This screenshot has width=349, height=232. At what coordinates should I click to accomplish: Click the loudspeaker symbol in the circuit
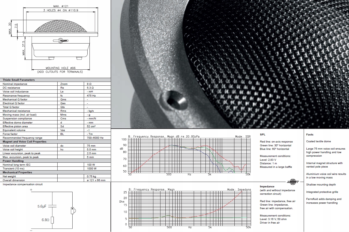[x=73, y=211]
